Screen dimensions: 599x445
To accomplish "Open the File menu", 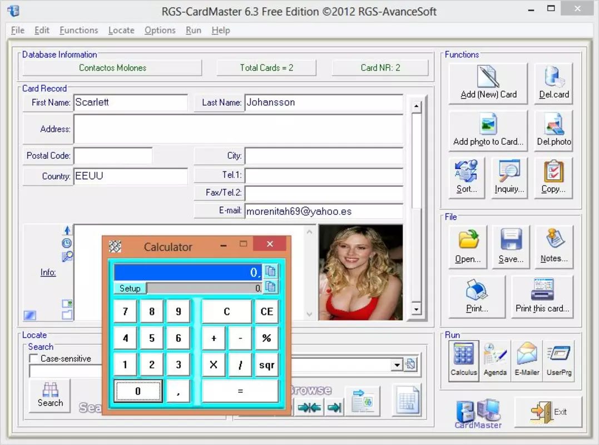I will 18,30.
